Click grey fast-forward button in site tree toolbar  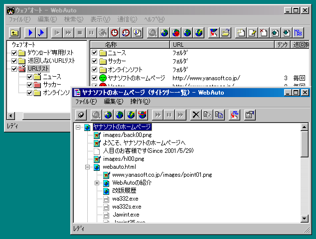[x=158, y=115]
